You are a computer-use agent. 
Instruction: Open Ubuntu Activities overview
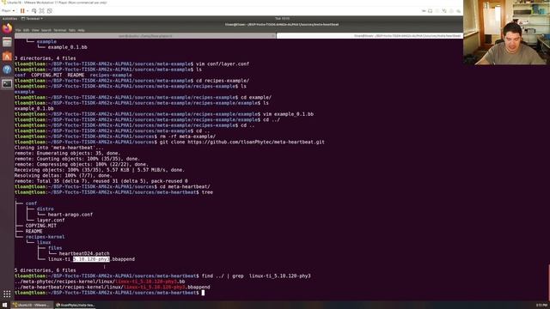[9, 19]
